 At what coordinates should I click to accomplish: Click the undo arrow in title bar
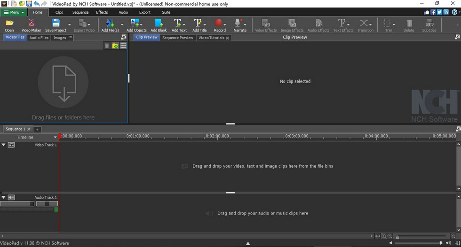(x=37, y=3)
